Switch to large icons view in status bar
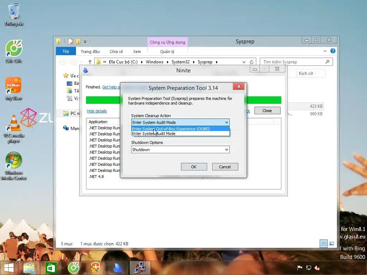The width and height of the screenshot is (367, 275). tap(332, 243)
